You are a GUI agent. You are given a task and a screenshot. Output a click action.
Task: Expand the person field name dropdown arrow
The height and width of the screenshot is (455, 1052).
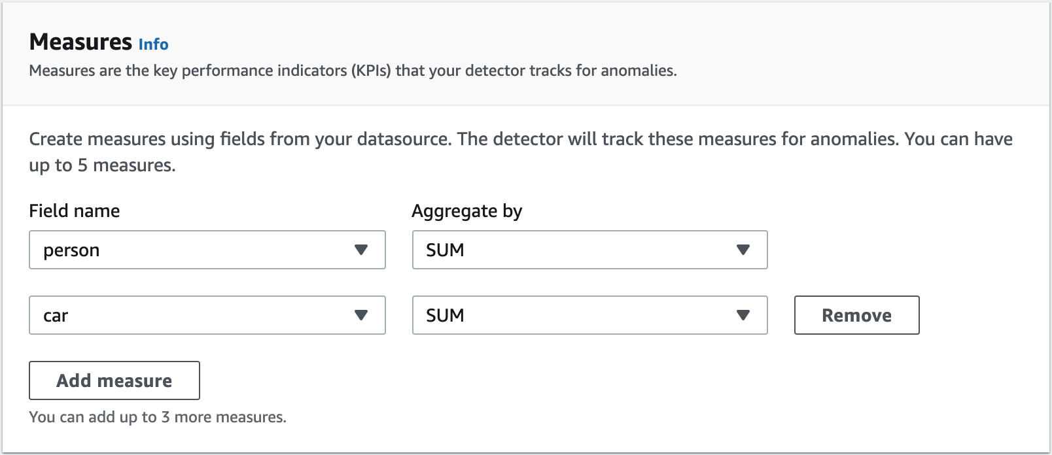pyautogui.click(x=361, y=250)
